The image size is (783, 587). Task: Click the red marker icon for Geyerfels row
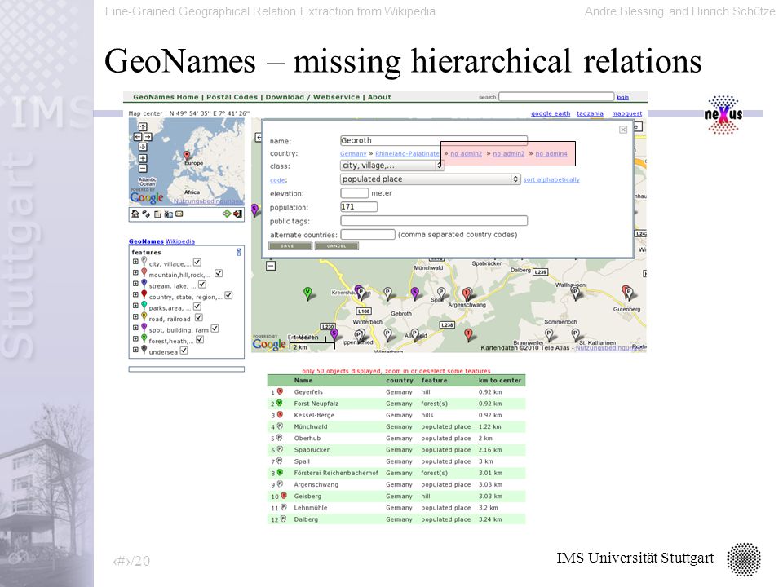click(280, 392)
